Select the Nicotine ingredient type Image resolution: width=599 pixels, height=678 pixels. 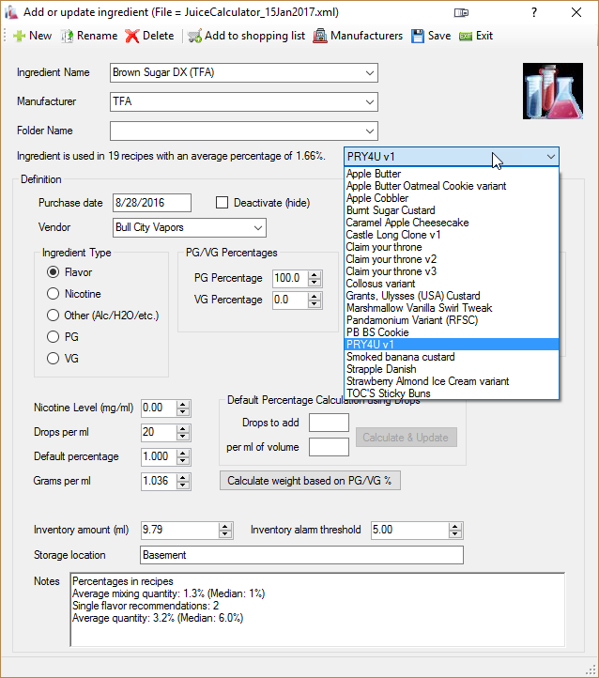click(x=54, y=293)
